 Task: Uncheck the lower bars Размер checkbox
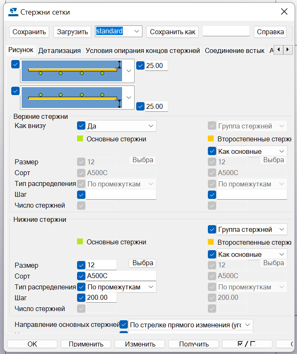[81, 265]
